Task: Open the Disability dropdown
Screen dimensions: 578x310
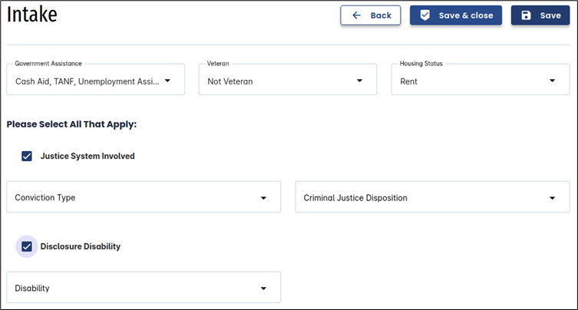Action: [144, 288]
